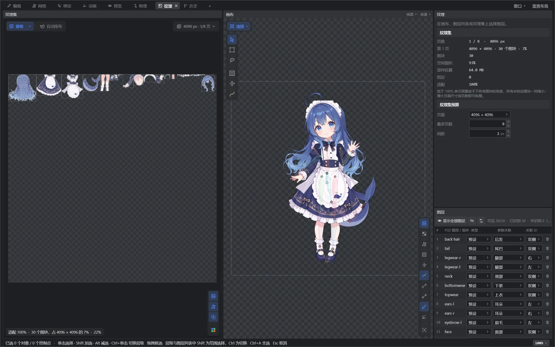This screenshot has width=555, height=347.
Task: Toggle overlap squares icon in texture atlas panel
Action: pos(213,317)
